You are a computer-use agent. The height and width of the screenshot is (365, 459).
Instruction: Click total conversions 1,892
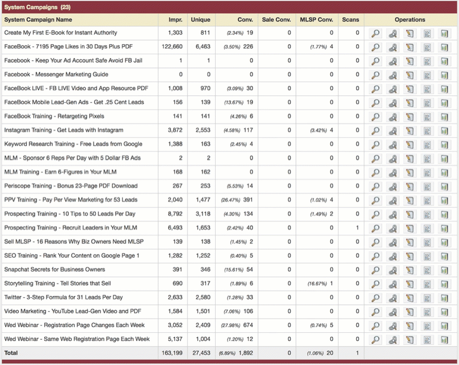246,353
